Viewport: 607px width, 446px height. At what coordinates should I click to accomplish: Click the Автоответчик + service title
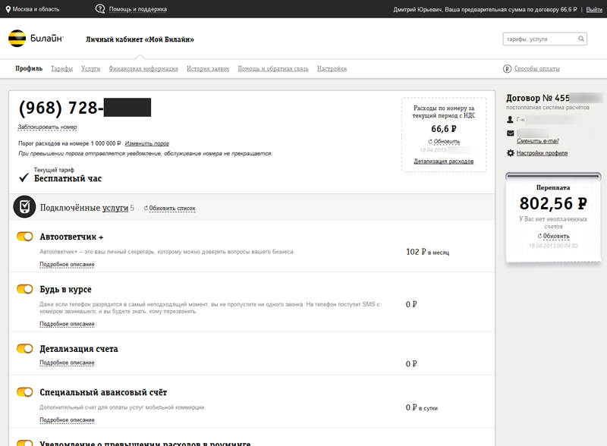[x=71, y=237]
